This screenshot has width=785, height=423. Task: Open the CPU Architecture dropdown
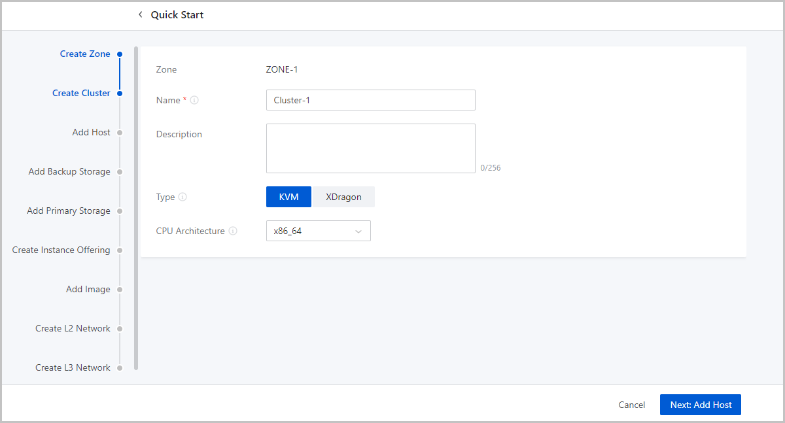point(319,231)
